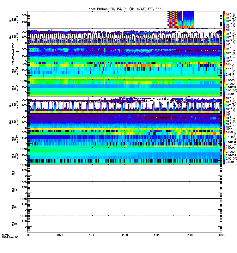Click color bar beside tha fff 32 edc34 panel
Viewport: 237px width, 253px height.
pyautogui.click(x=224, y=37)
